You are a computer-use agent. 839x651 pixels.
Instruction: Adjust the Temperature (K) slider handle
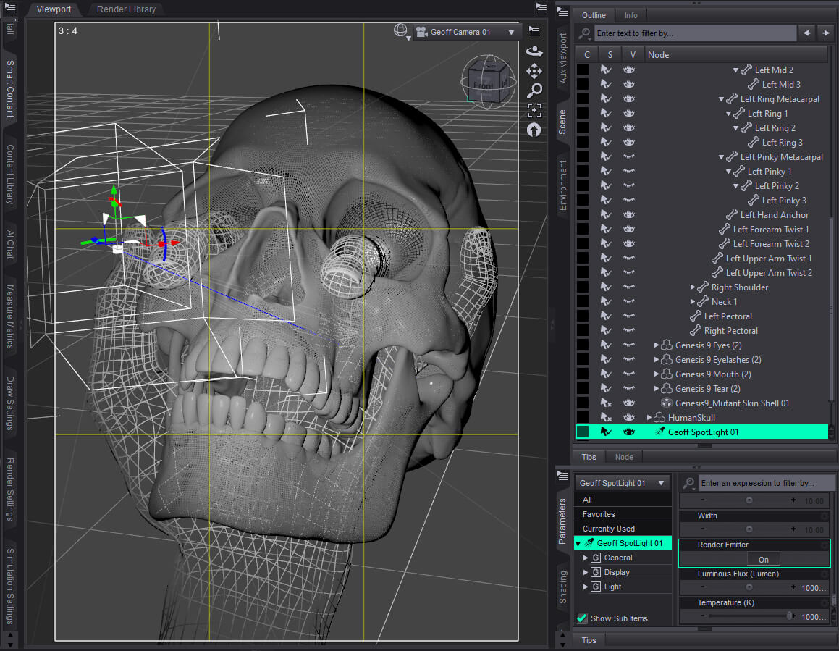790,616
